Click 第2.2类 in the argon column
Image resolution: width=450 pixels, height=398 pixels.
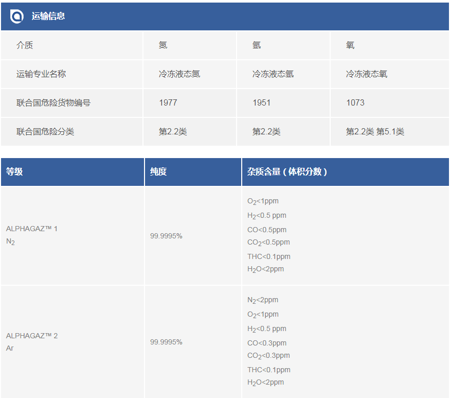pos(266,132)
